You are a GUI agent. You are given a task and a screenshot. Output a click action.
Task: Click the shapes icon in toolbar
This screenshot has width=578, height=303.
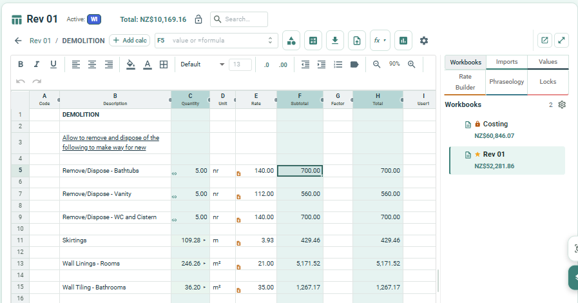[x=291, y=41]
